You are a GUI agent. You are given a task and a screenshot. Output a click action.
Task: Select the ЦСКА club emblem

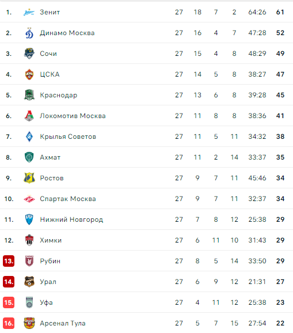click(29, 74)
